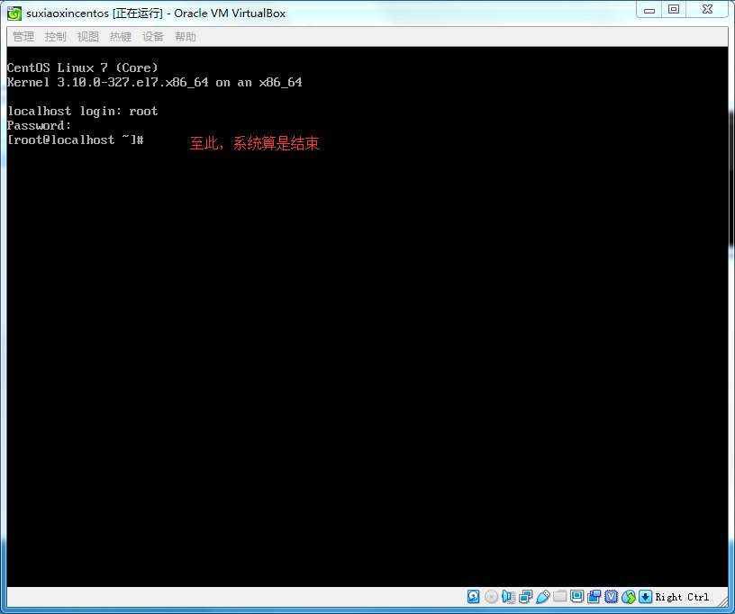The width and height of the screenshot is (735, 614).
Task: Click the virtualization features CPU icon
Action: [612, 596]
